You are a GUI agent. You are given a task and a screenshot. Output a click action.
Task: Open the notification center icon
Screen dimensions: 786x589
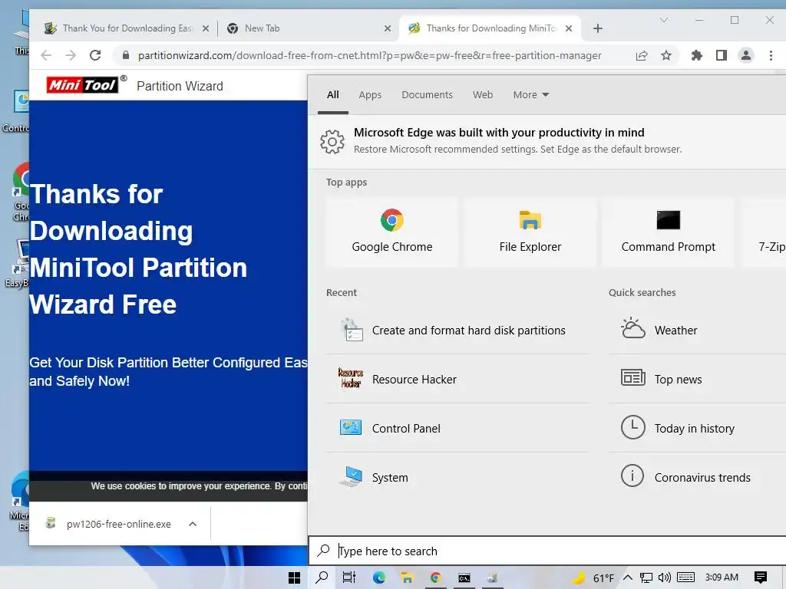pos(761,577)
